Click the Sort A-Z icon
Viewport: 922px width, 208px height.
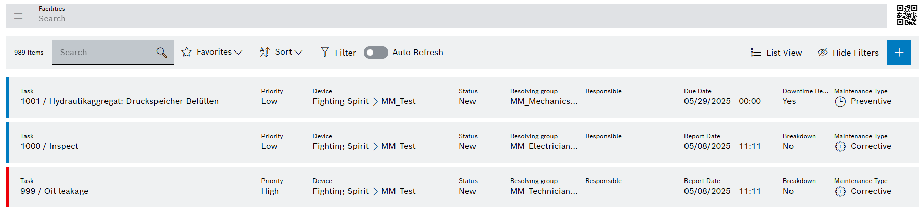(265, 52)
